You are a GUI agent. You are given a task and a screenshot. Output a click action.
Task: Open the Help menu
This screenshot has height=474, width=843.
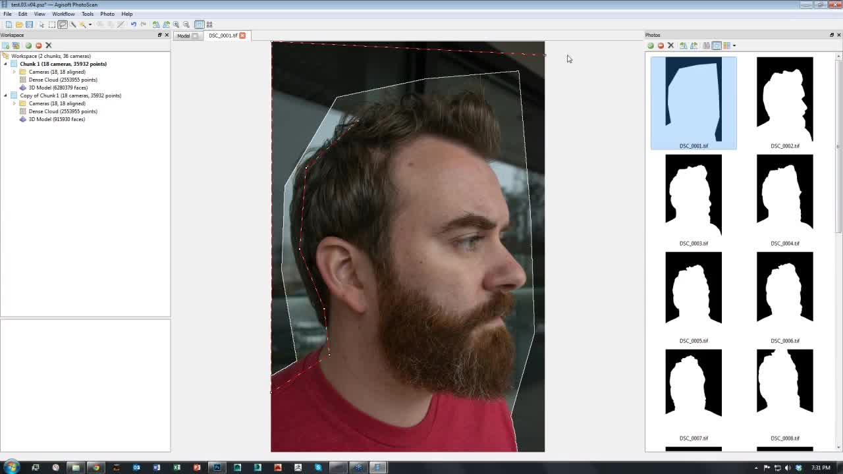point(127,14)
